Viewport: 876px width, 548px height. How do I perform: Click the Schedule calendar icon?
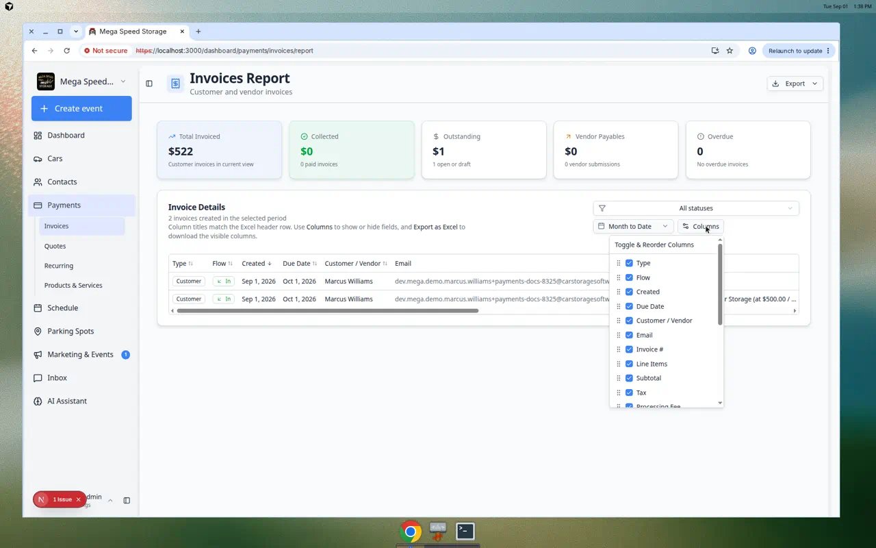38,308
